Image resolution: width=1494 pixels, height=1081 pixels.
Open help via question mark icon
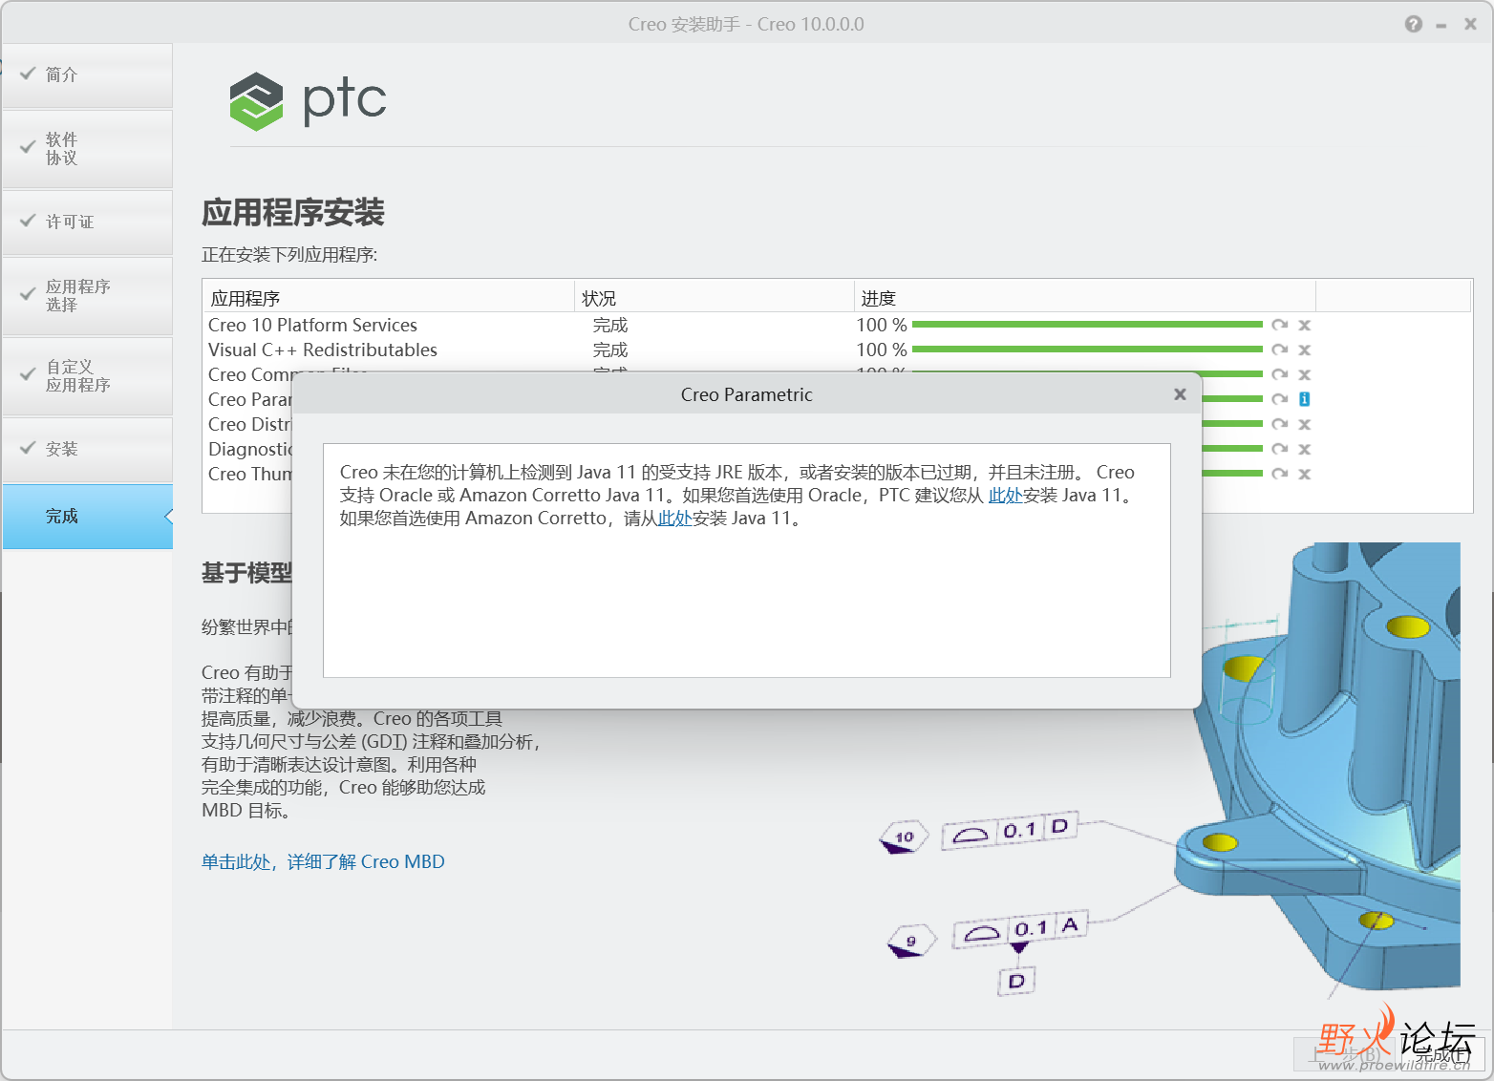1414,24
